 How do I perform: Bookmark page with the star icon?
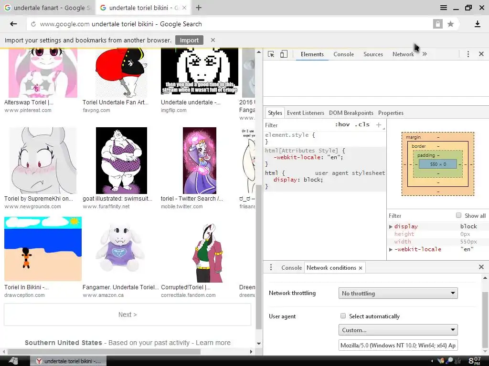450,24
